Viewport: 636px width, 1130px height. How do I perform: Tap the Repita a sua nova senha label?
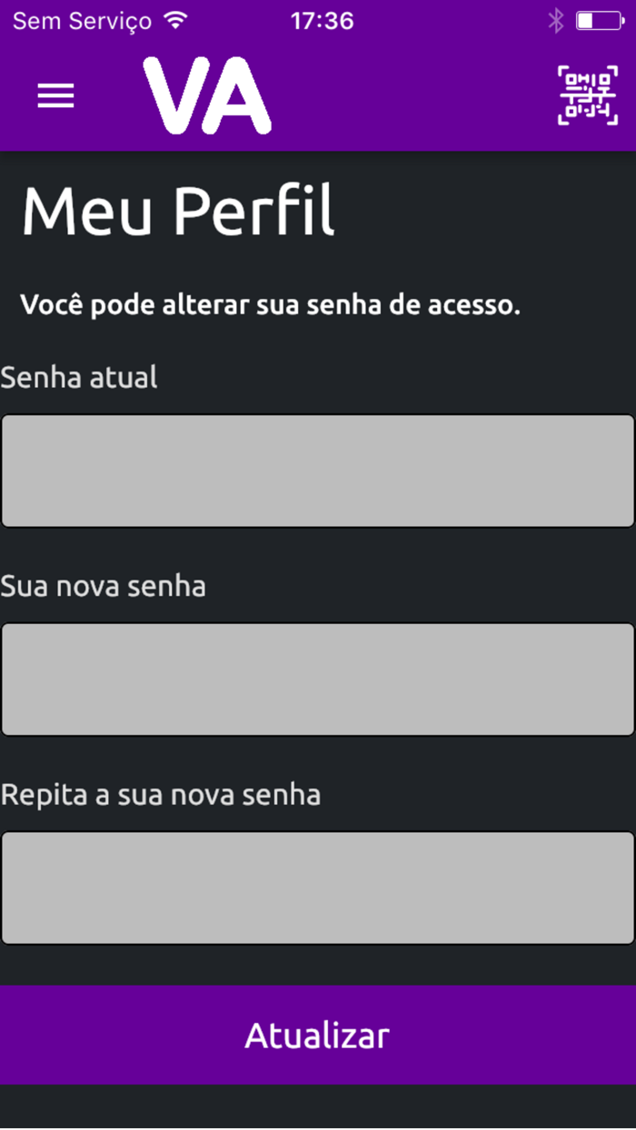(x=161, y=794)
